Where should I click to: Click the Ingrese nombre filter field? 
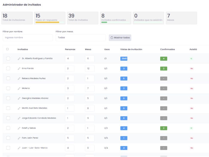point(27,38)
